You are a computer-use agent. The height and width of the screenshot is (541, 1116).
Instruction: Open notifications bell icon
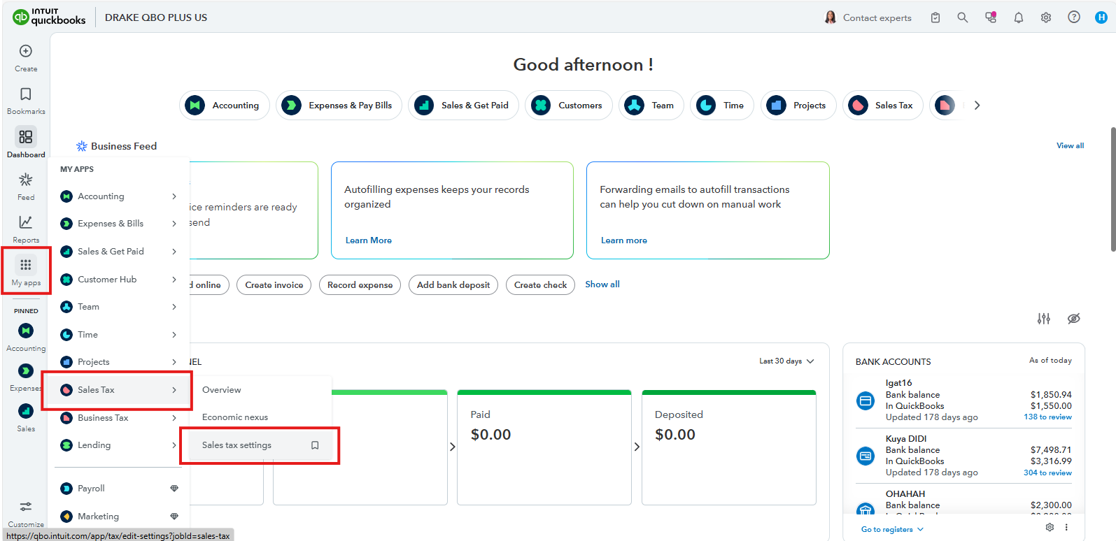click(x=1019, y=17)
